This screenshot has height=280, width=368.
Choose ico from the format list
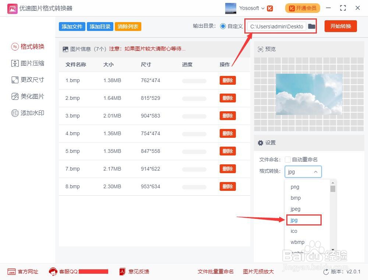[294, 231]
